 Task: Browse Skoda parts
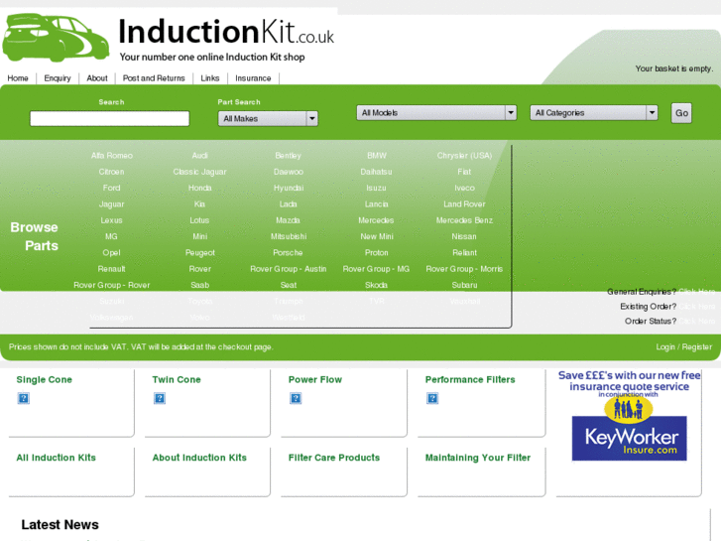coord(376,285)
